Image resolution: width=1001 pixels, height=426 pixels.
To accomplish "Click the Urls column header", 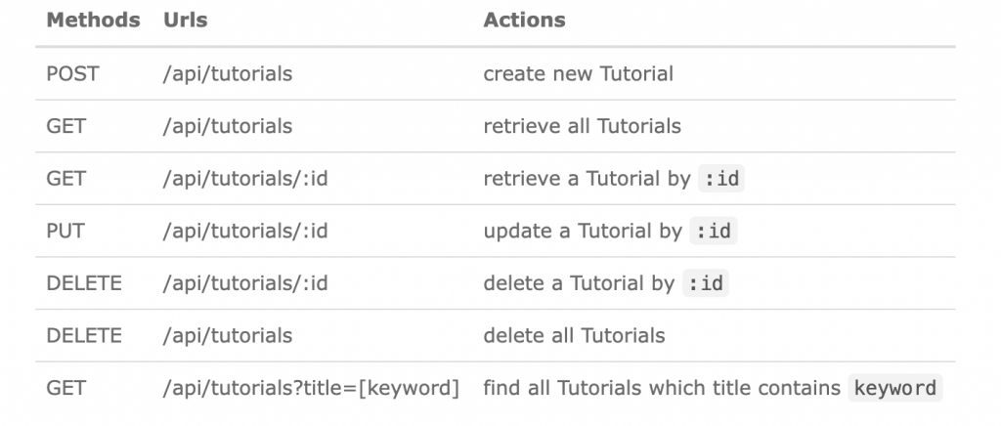I will 185,20.
